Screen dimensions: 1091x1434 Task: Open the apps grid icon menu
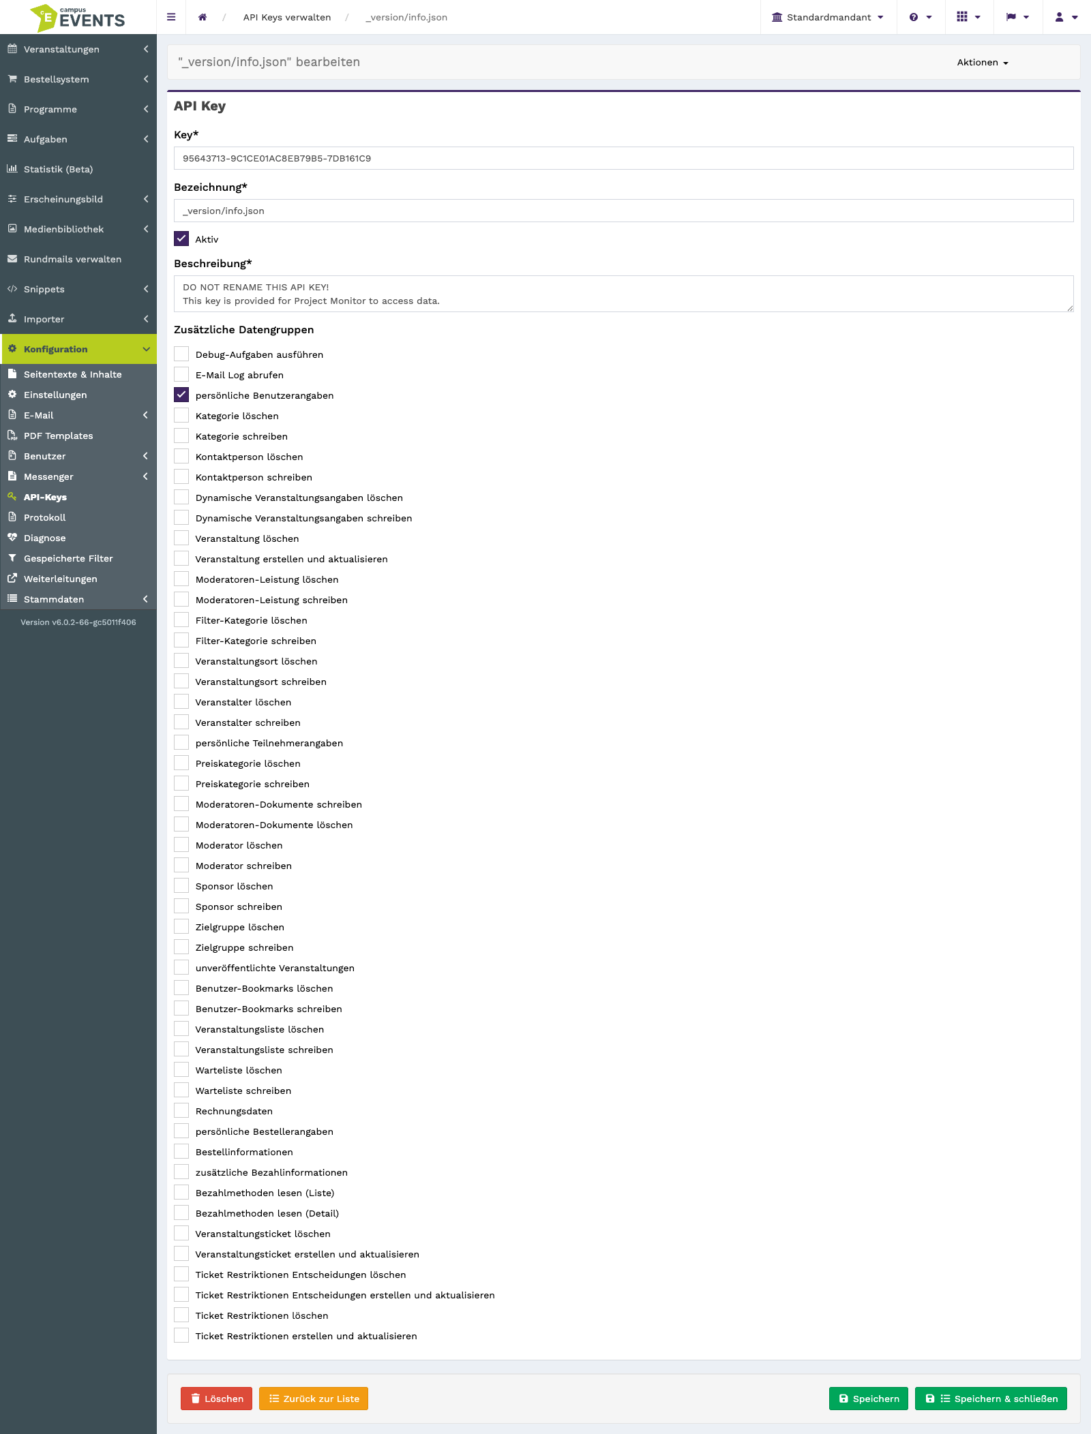click(968, 17)
